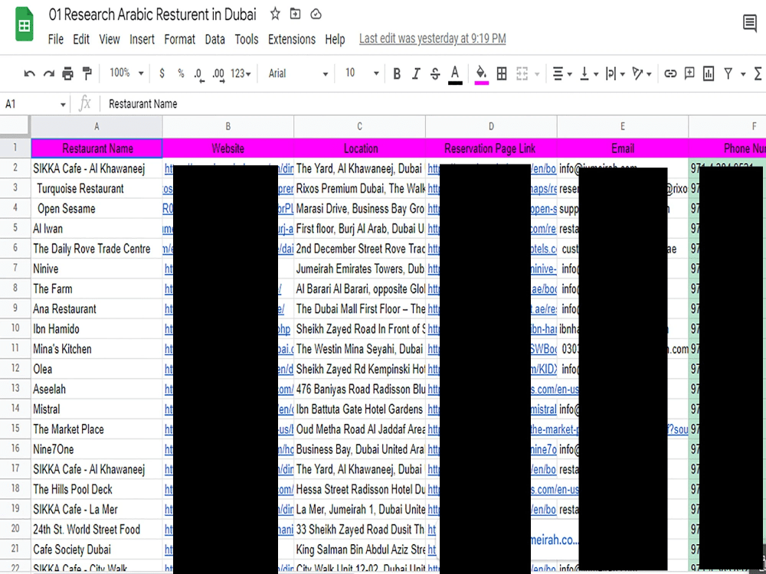Open the Tools menu
The width and height of the screenshot is (766, 574).
246,39
